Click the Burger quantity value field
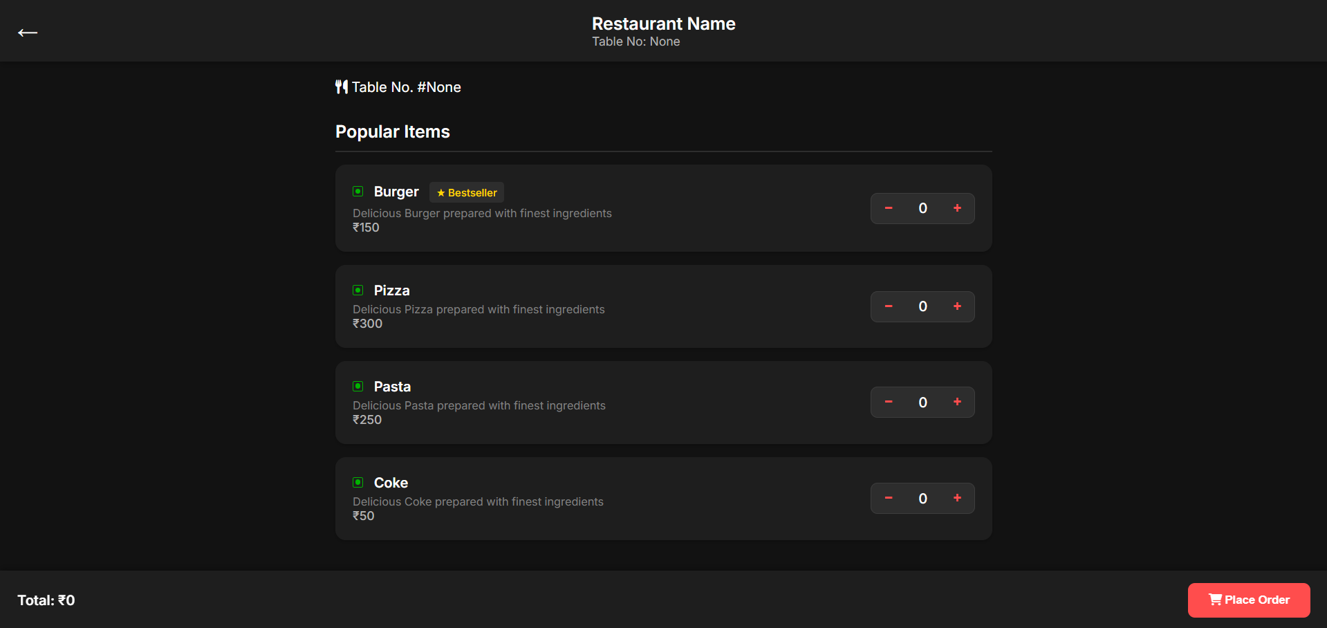Image resolution: width=1327 pixels, height=628 pixels. click(922, 208)
